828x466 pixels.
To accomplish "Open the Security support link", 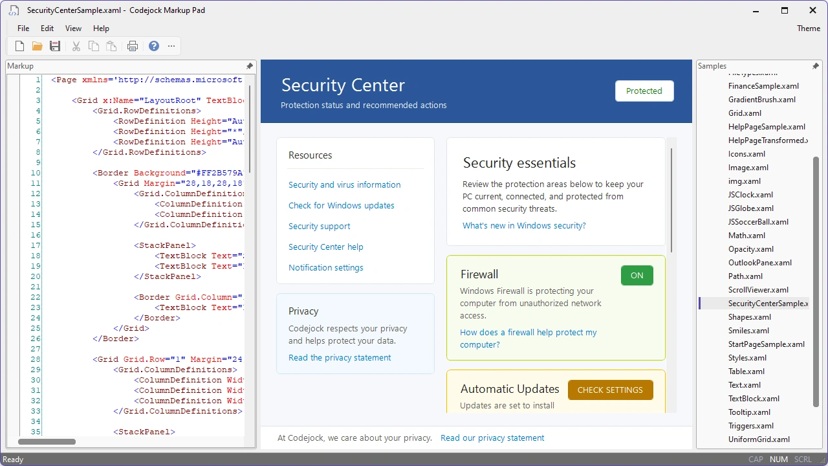I will click(x=320, y=227).
